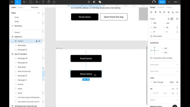Viewport: 190px width, 107px height.
Task: Click Align vertical centers icon
Action: pyautogui.click(x=169, y=12)
